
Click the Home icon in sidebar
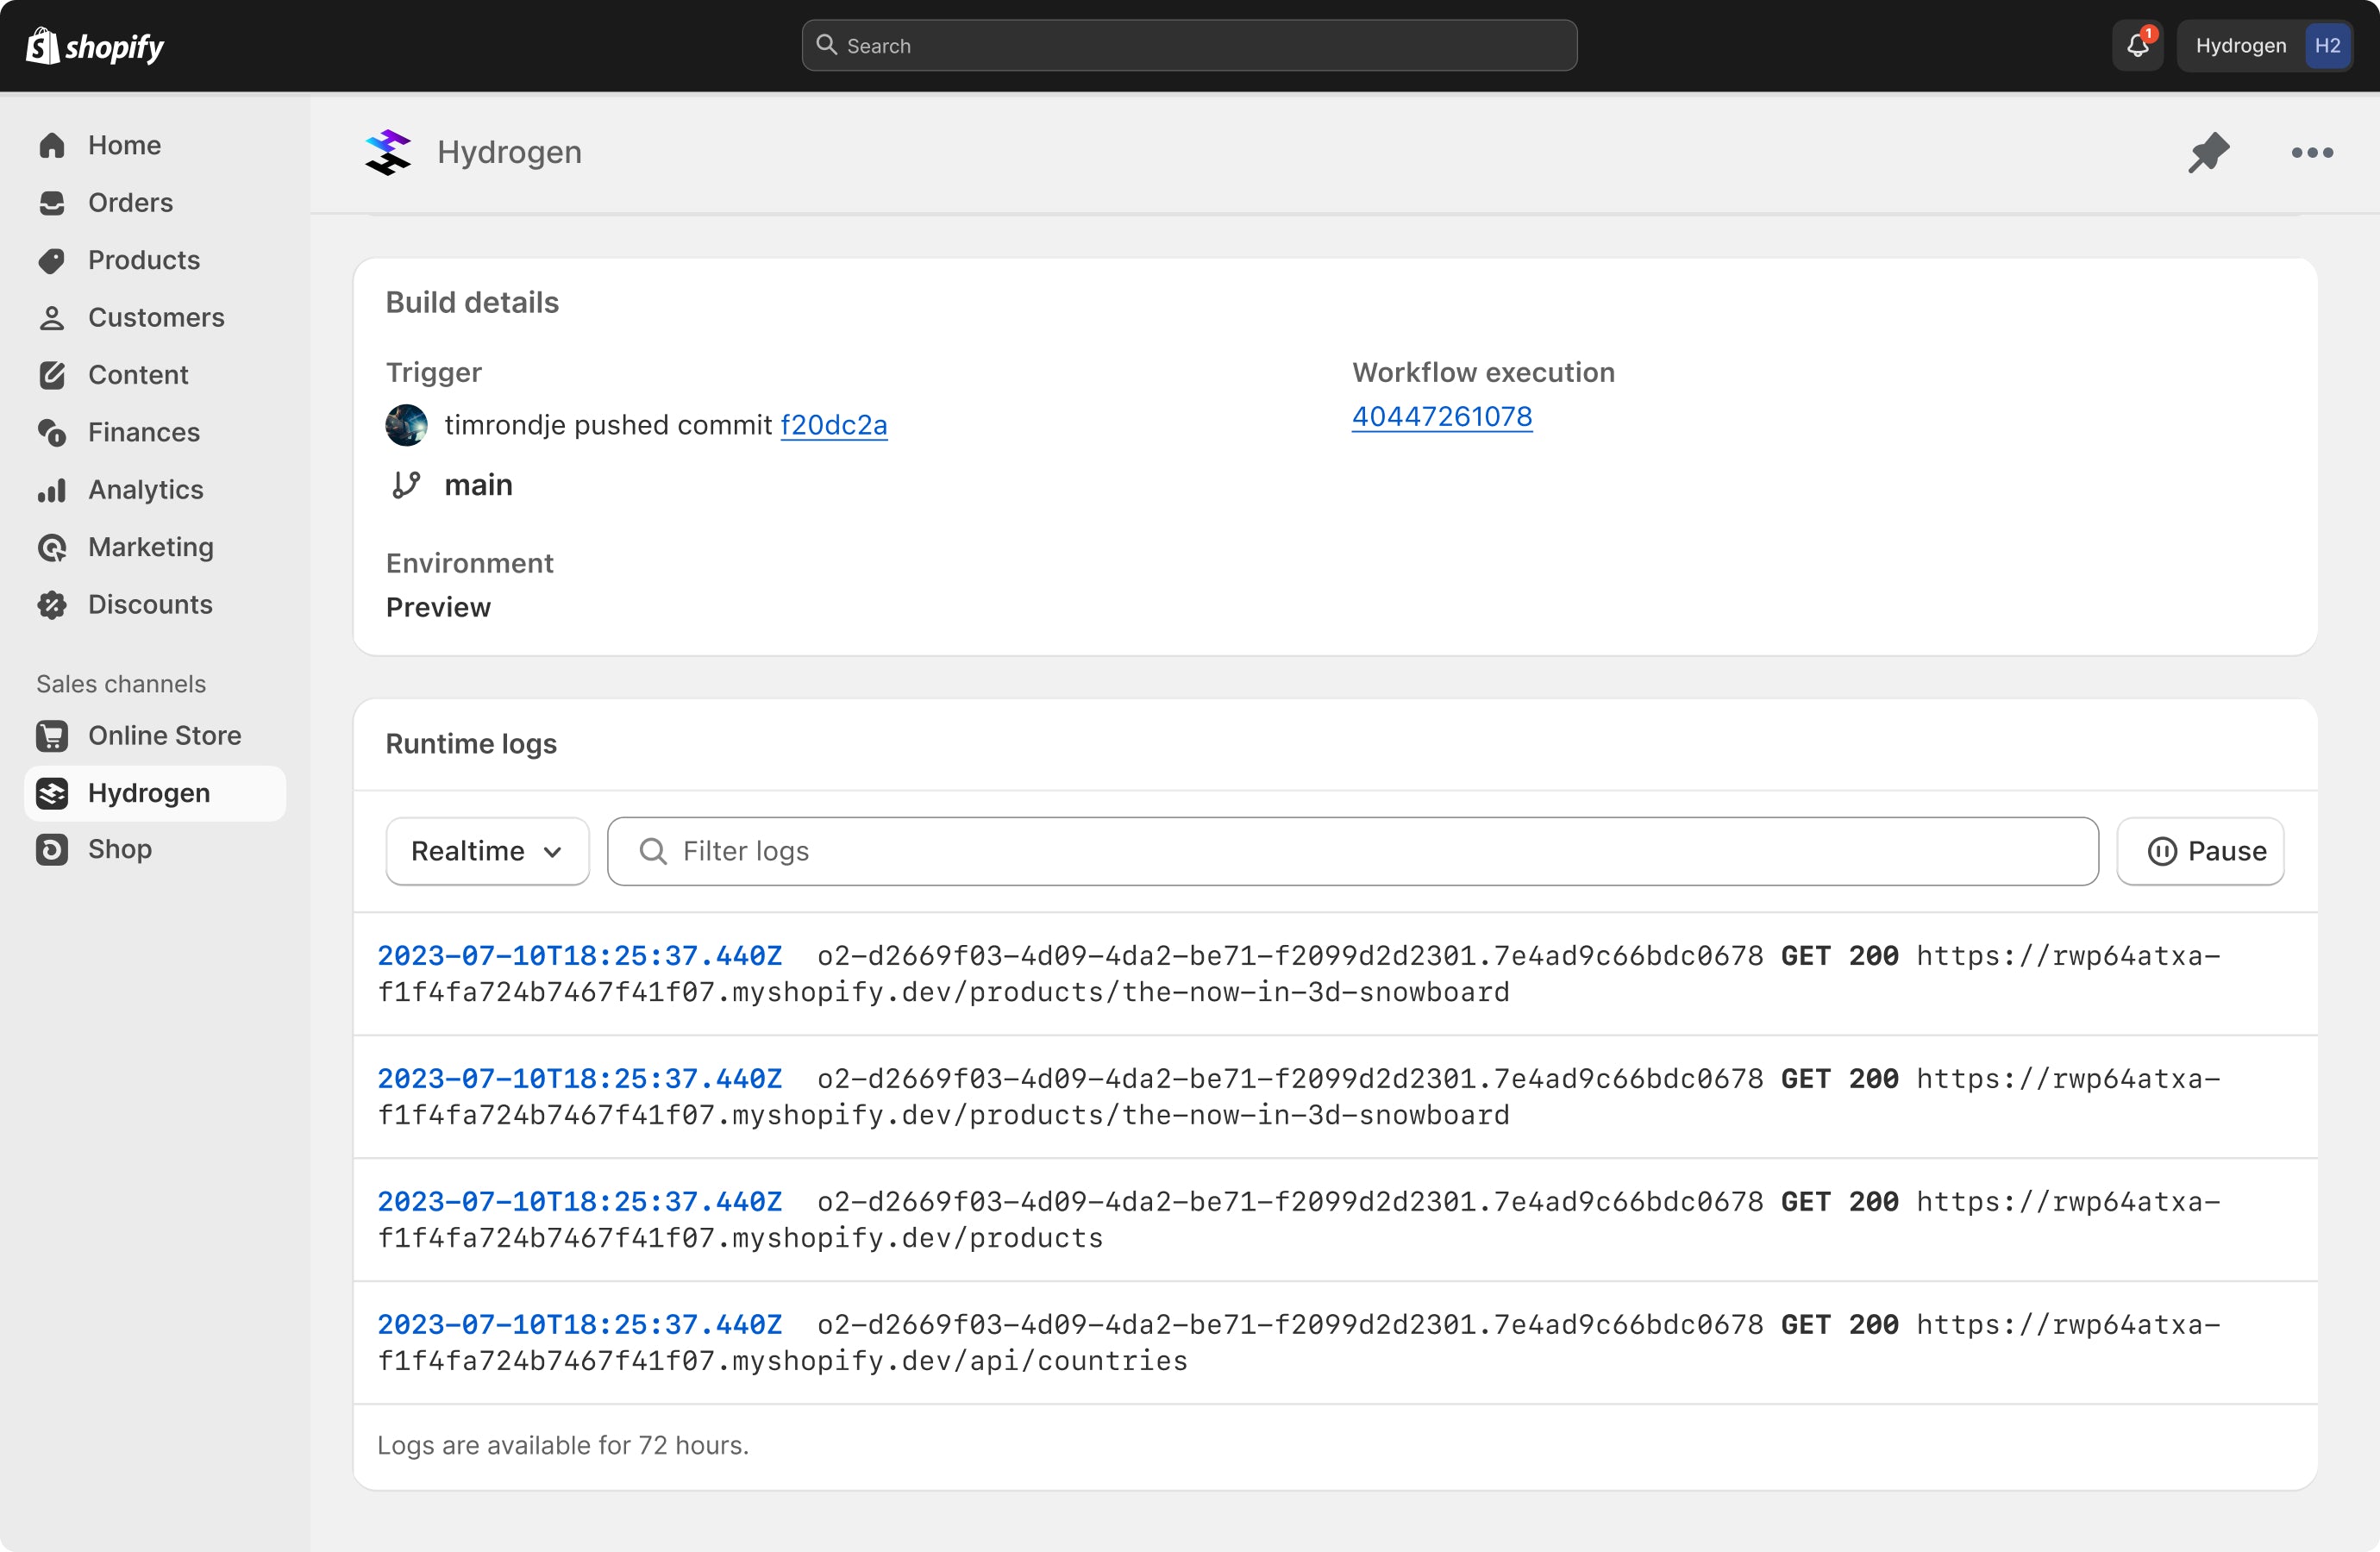coord(52,146)
